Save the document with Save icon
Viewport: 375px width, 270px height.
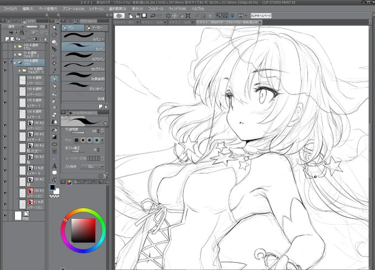click(x=144, y=16)
